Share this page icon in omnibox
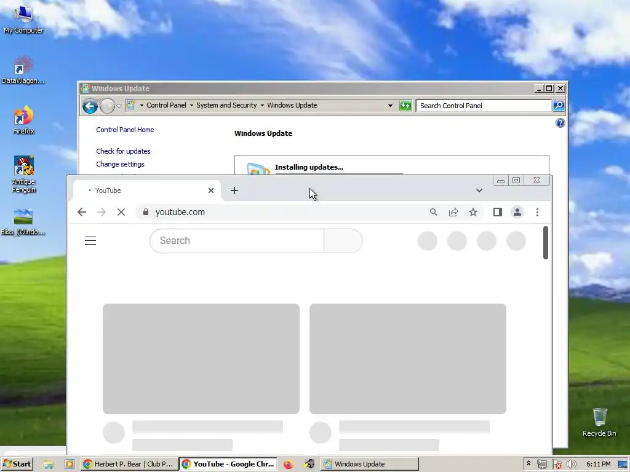 [x=453, y=212]
